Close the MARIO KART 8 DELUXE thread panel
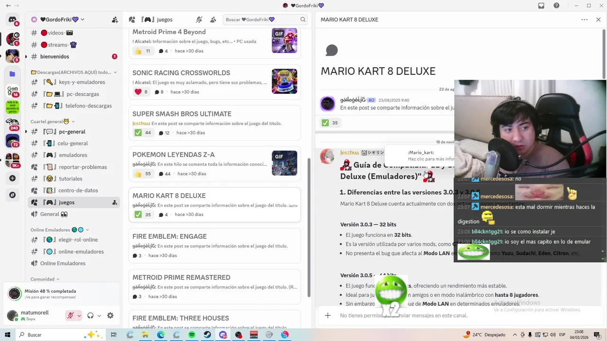 (598, 20)
